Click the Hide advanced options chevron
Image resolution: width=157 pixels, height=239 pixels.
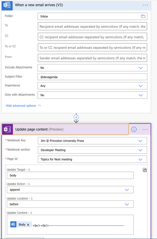[40, 106]
